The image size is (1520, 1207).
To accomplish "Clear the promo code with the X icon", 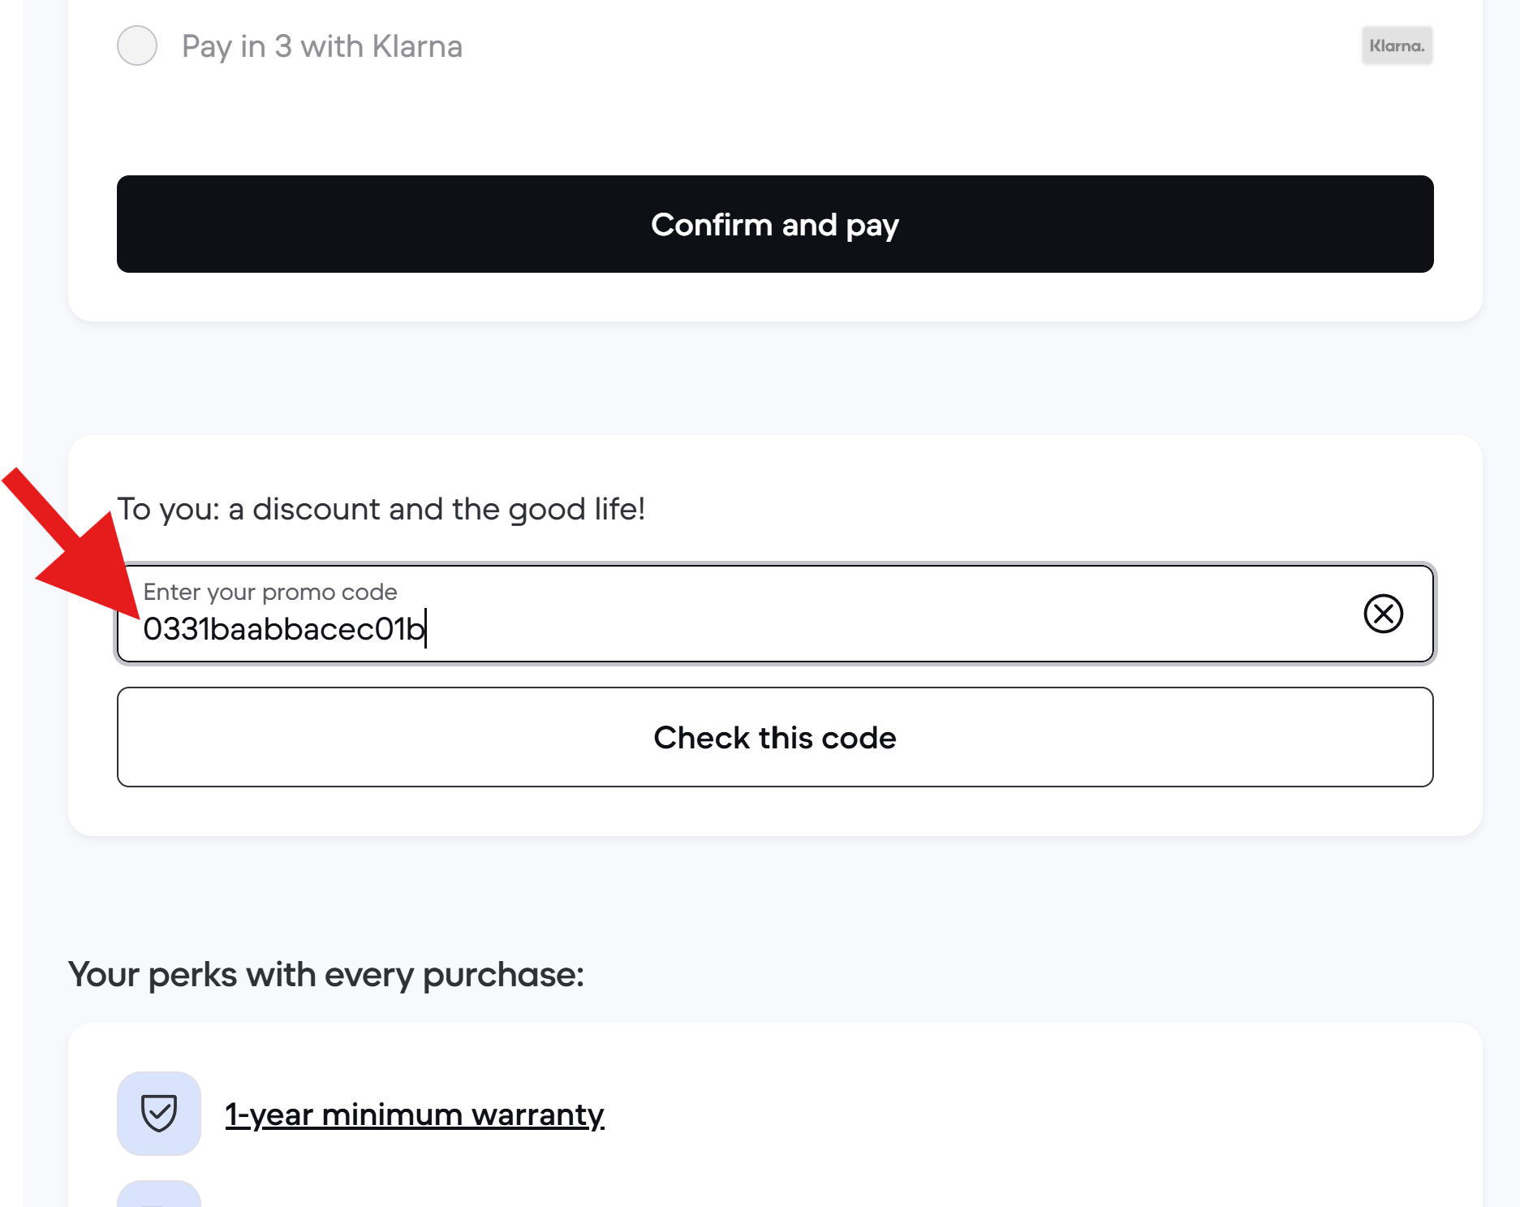I will [1383, 614].
